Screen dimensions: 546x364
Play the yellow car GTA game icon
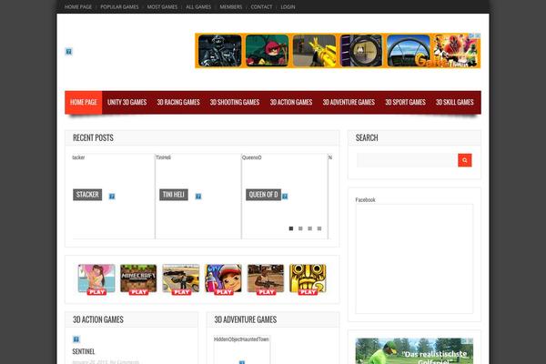181,279
